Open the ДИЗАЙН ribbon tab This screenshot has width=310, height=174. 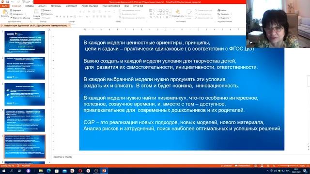(x=42, y=6)
